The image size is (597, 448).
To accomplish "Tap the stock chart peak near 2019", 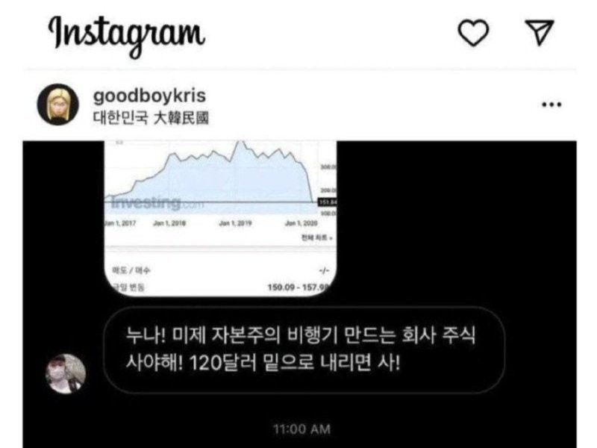I will coord(240,143).
